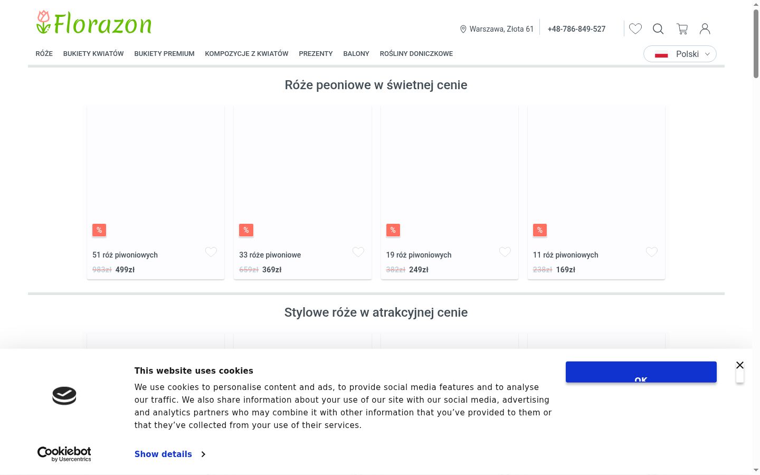Expand Show details in cookie banner
The image size is (760, 475).
[x=170, y=454]
